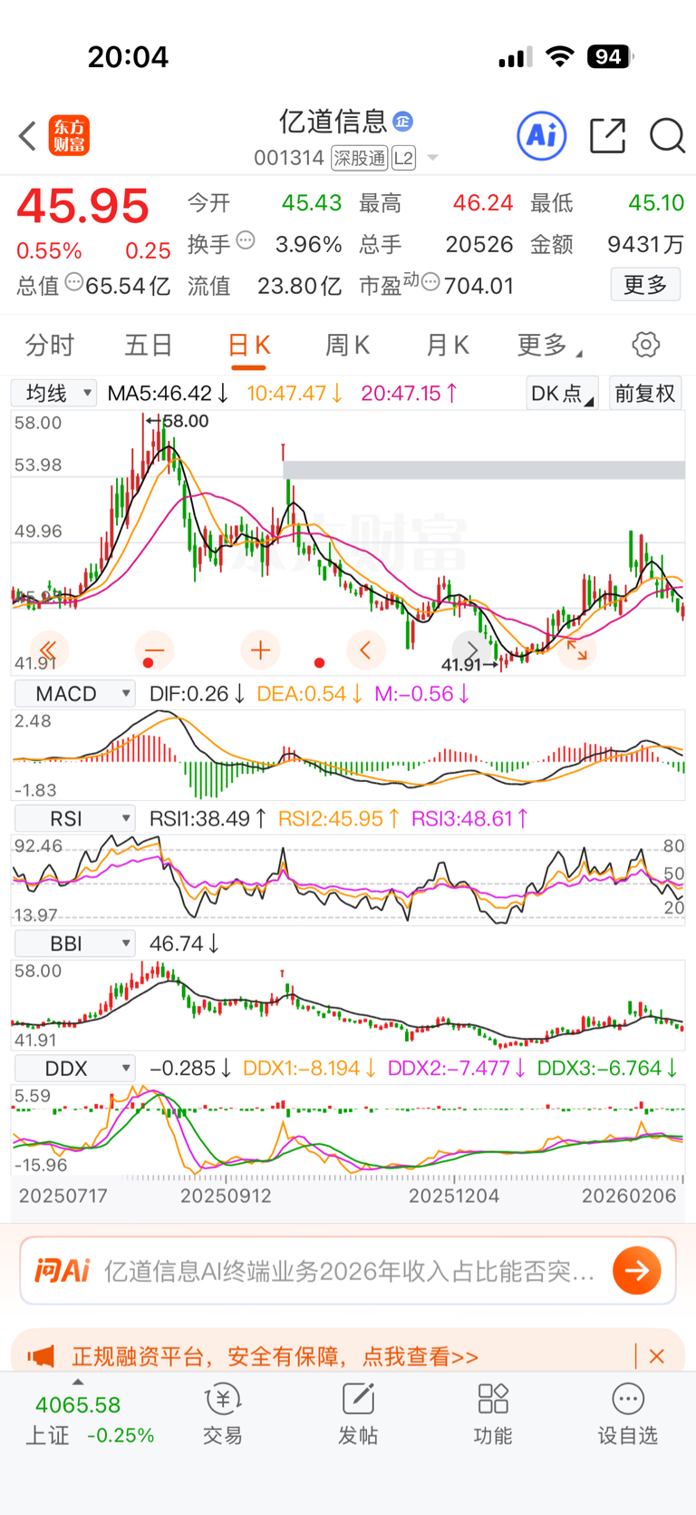Tap the RSI1:38.49 value

point(208,818)
